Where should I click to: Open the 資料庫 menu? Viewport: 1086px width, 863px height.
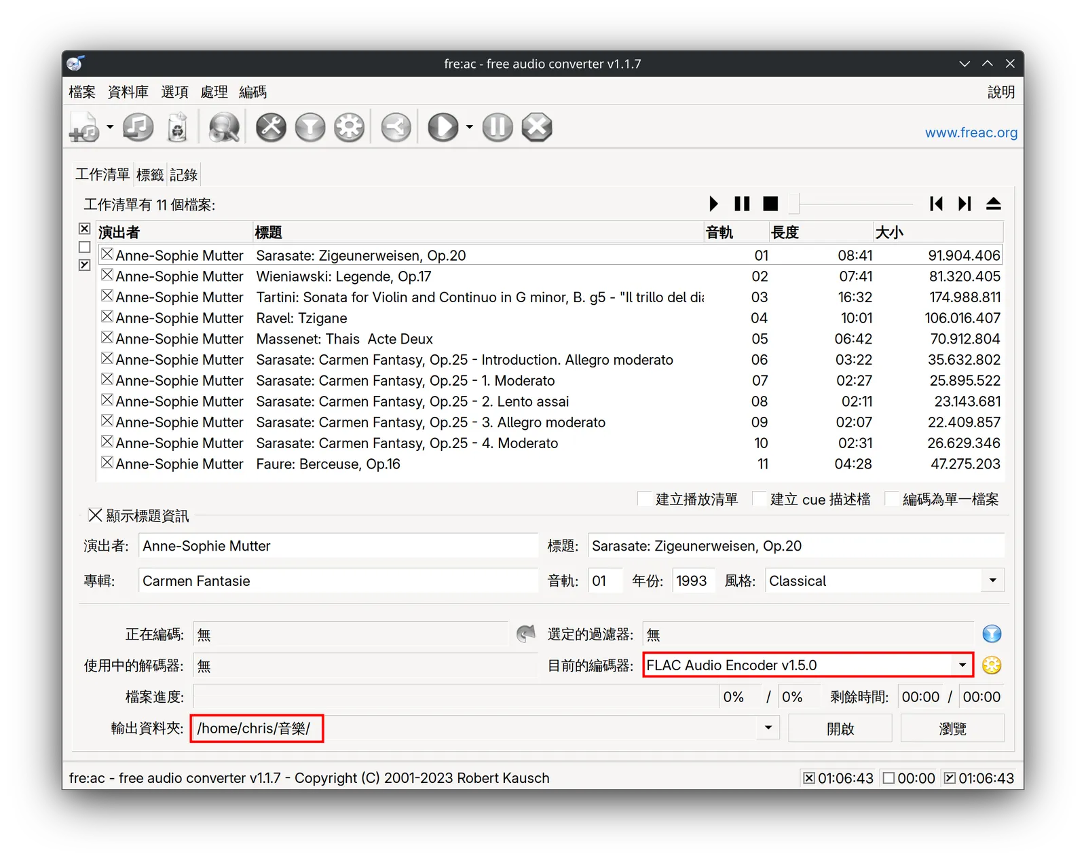pyautogui.click(x=128, y=92)
